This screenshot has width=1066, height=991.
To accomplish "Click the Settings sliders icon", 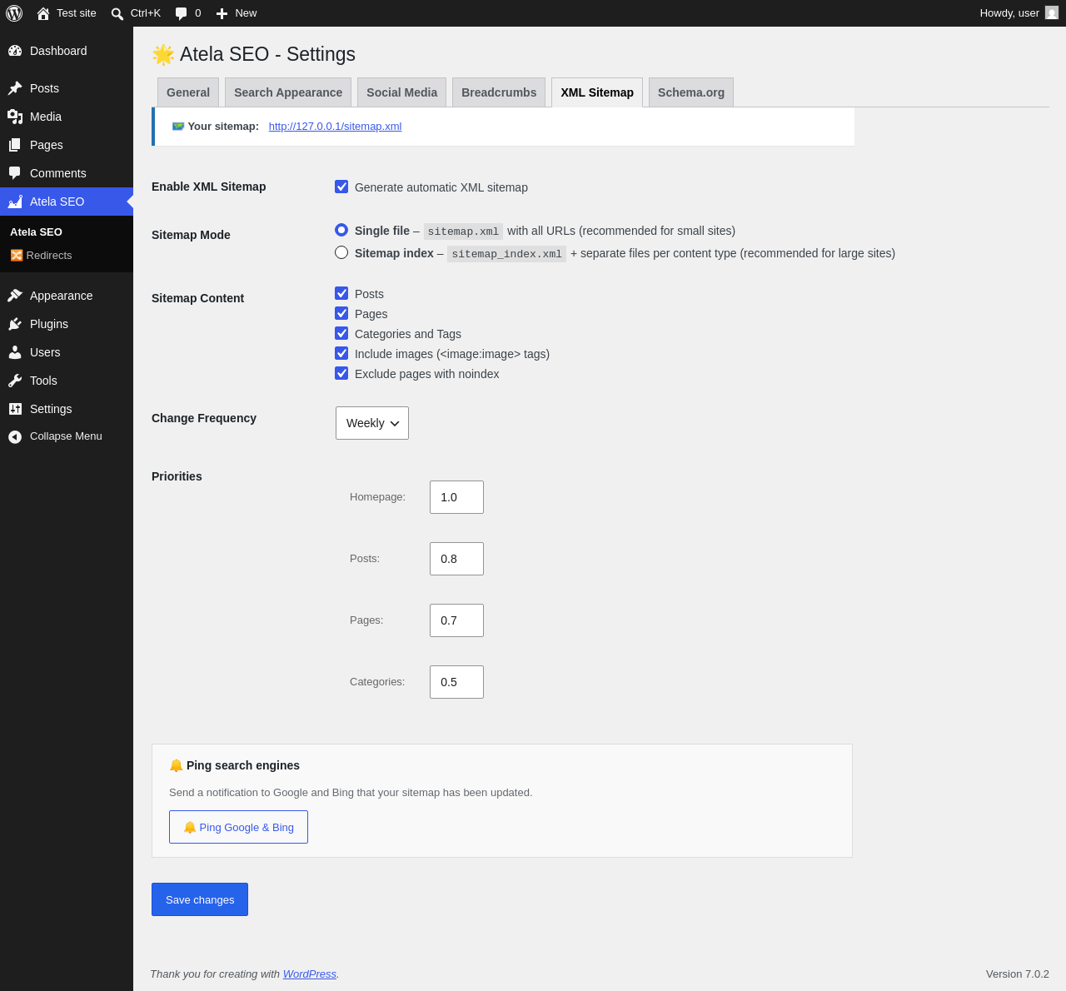I will (x=15, y=409).
